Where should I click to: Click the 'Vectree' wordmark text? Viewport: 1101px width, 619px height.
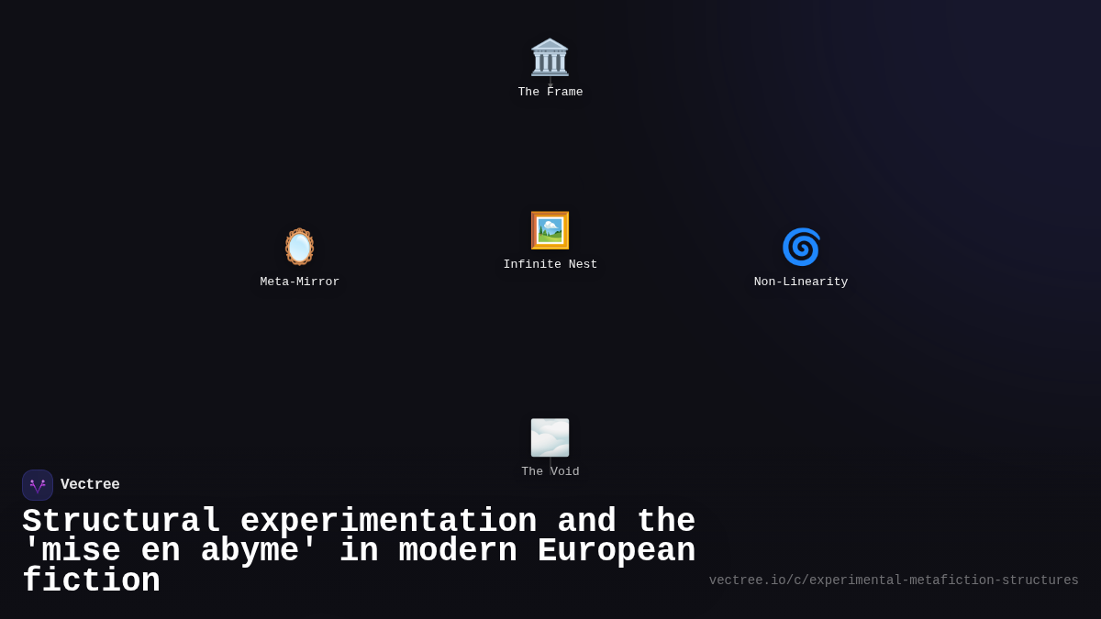(x=90, y=484)
